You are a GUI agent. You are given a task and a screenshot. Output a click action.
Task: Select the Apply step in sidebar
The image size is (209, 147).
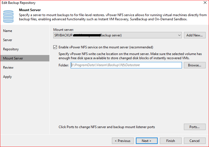click(x=8, y=77)
